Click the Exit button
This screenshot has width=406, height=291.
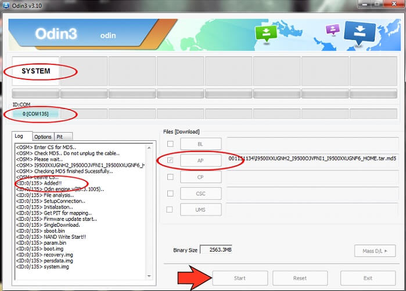368,278
